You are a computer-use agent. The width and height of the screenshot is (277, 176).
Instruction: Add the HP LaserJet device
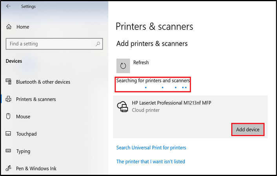(248, 130)
